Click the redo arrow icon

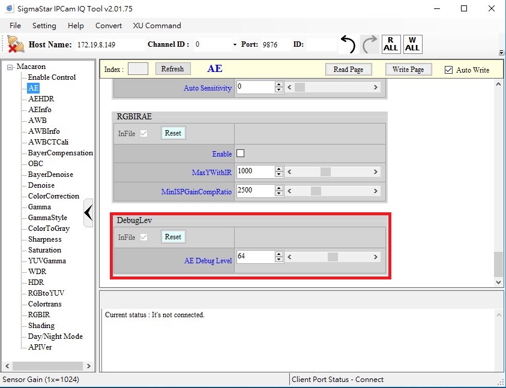point(370,44)
